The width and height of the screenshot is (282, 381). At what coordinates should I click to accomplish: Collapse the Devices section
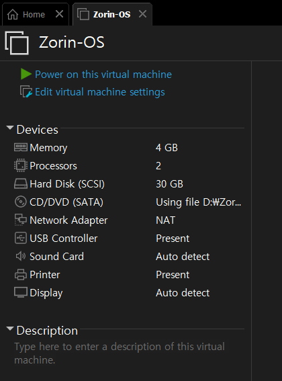[x=10, y=128]
